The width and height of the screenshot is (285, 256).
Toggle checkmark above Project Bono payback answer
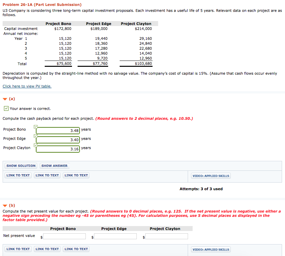pos(36,126)
